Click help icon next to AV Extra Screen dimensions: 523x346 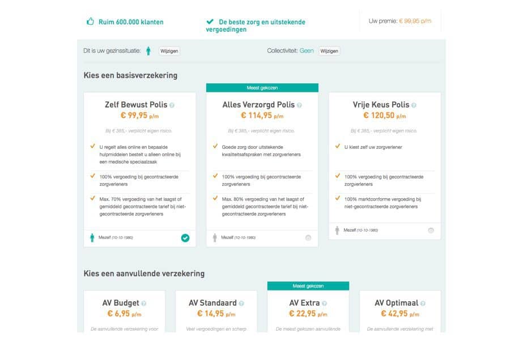(324, 304)
